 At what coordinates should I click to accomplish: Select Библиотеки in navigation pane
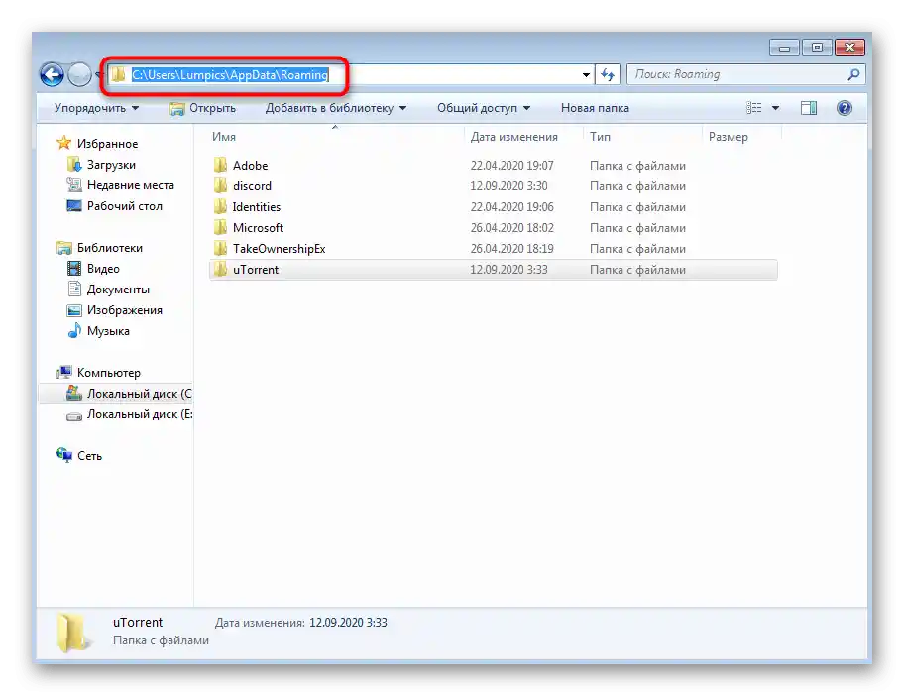point(110,248)
